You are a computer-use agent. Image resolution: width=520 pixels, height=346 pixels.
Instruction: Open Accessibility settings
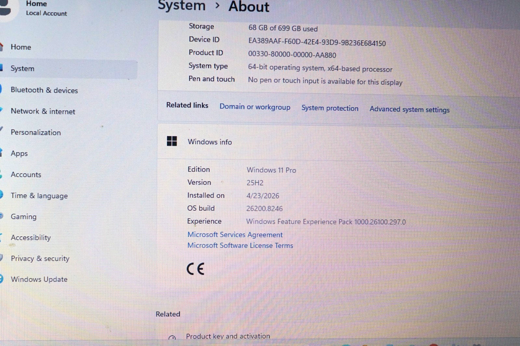click(31, 238)
